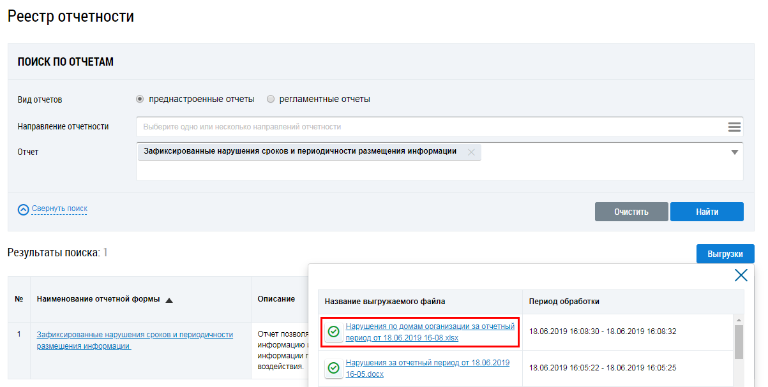Image resolution: width=768 pixels, height=387 pixels.
Task: Click the Зафиксированные нарушения selected tag text
Action: click(300, 152)
